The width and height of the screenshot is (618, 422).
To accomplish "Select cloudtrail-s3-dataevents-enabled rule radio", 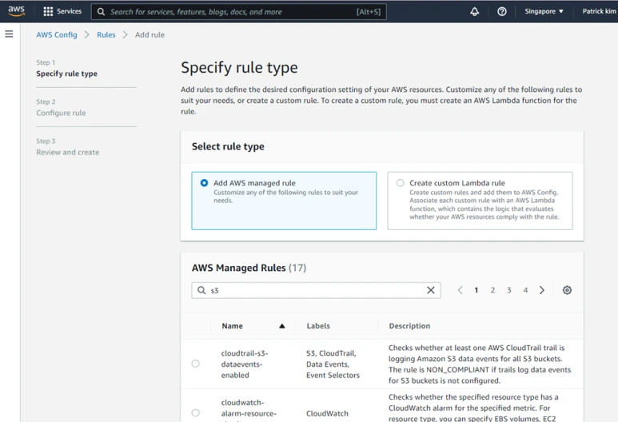I will (196, 364).
